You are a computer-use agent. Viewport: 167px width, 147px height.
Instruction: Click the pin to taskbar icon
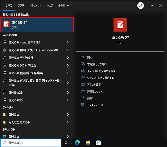click(x=82, y=78)
